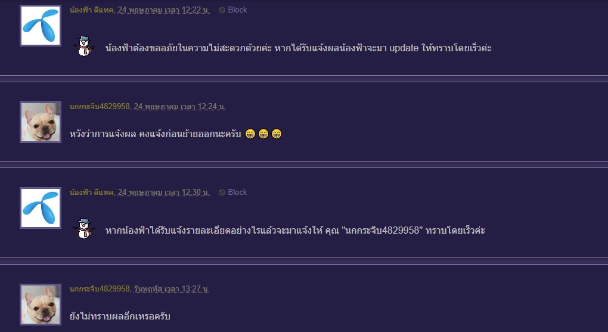
Task: Open username น้องฟ้า ดีแทค on the 12:30 post
Action: click(91, 193)
